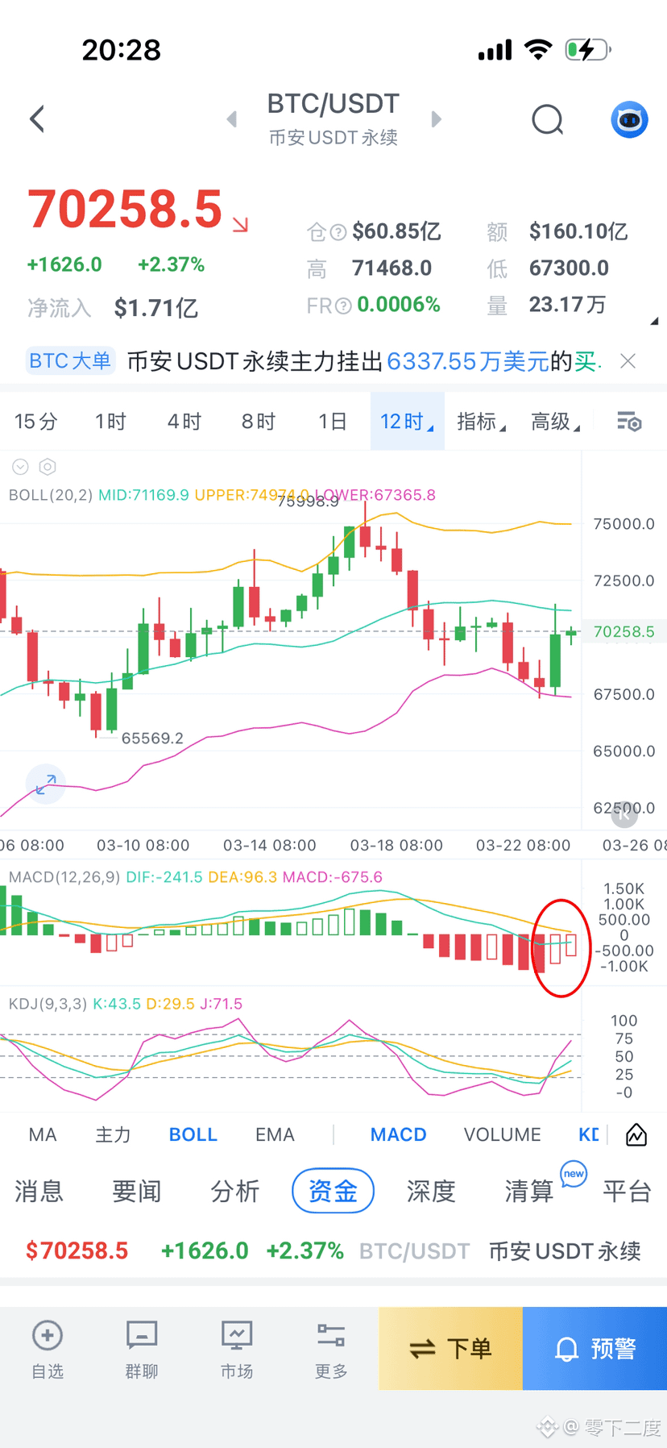Tap the MACD(12,26,9) indicator legend
The height and width of the screenshot is (1448, 667).
coord(196,877)
